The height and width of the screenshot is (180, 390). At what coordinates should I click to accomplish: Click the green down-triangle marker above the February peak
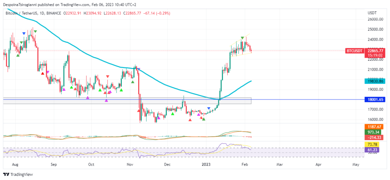(x=242, y=38)
